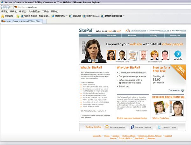Screen dimensions: 191x145
Task: Click the play button under the avatar
Action: point(89,61)
